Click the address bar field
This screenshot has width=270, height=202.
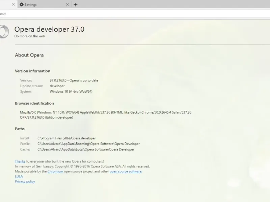[x=135, y=14]
